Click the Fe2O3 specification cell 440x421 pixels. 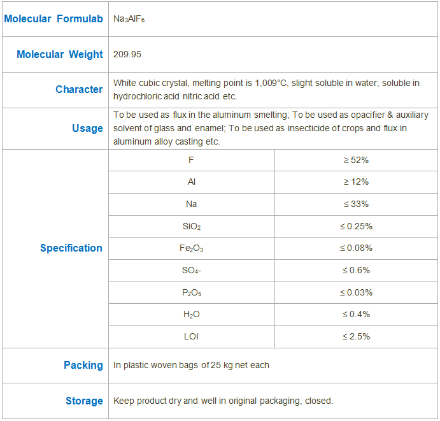192,248
